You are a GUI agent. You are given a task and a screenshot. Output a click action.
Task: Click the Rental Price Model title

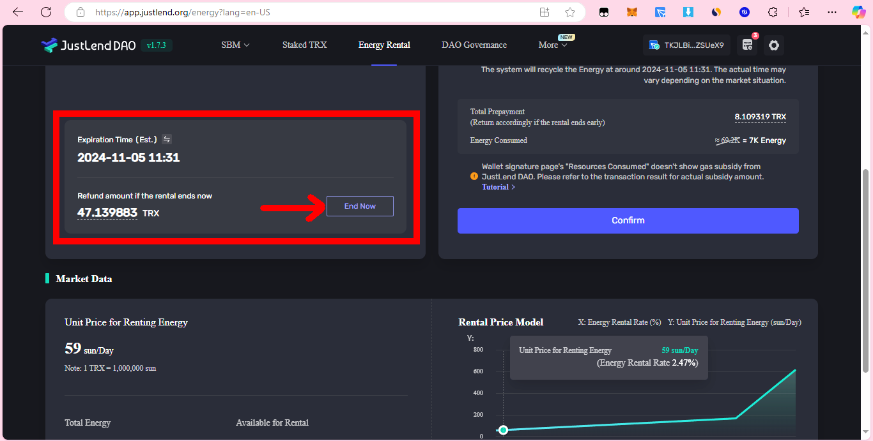tap(501, 322)
